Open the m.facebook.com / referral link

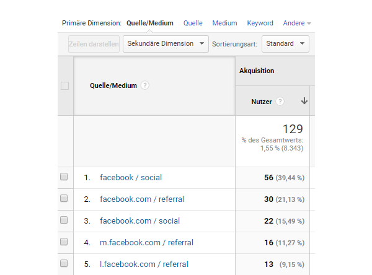coord(146,243)
